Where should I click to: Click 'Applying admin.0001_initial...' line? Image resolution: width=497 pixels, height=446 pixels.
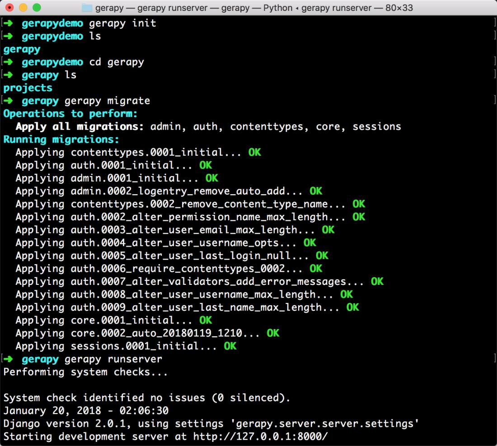pyautogui.click(x=117, y=178)
